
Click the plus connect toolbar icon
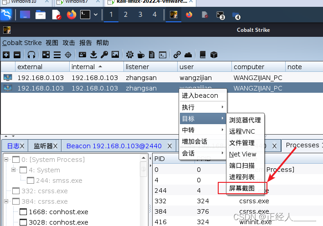tap(6, 55)
